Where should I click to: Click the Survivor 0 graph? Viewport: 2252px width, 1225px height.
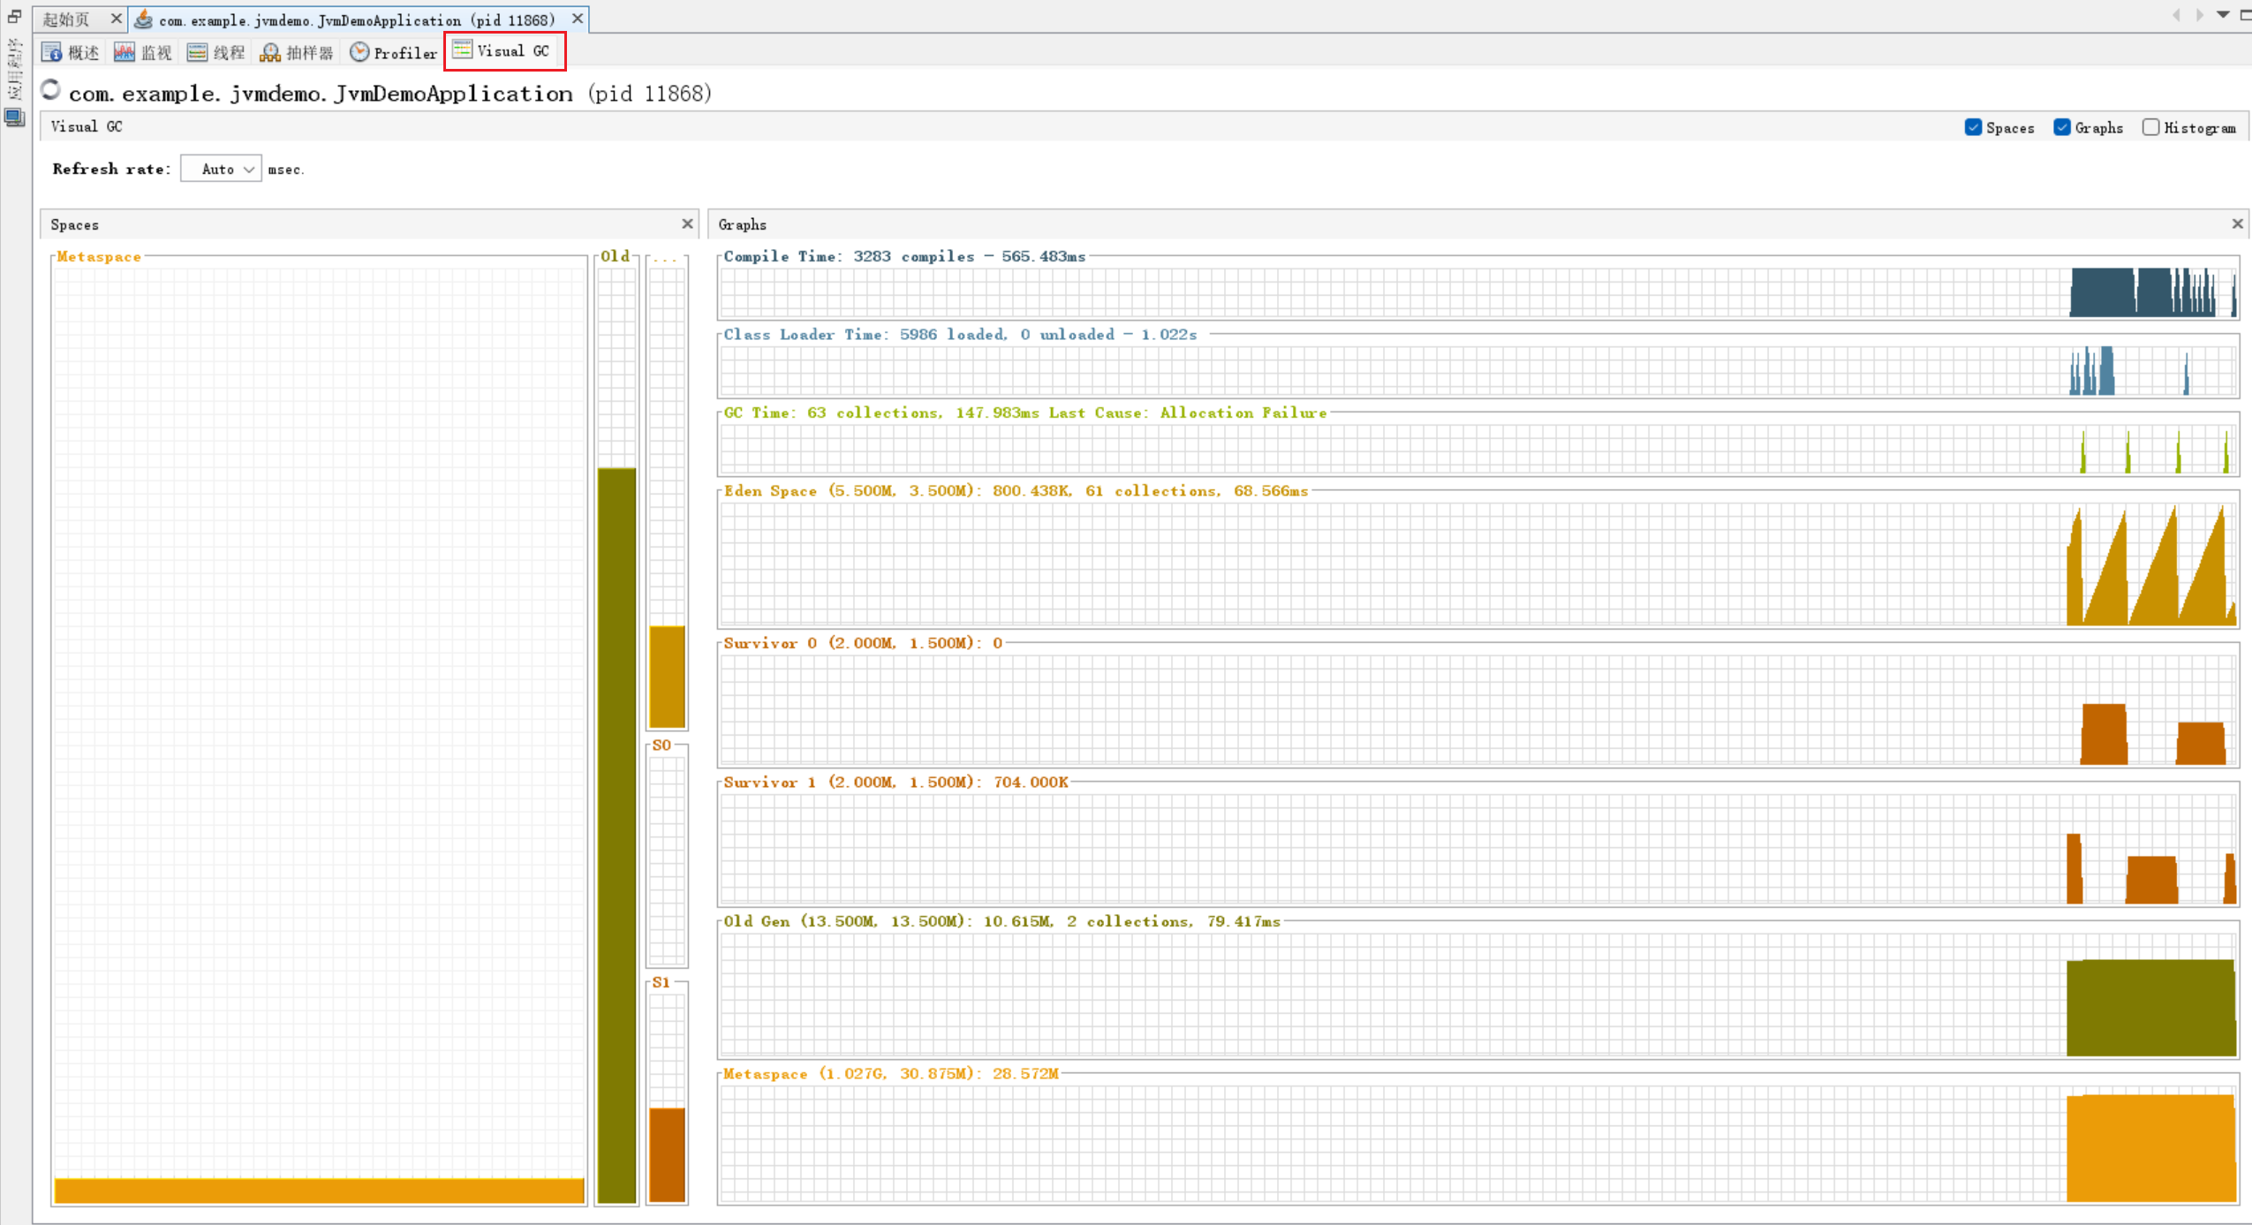click(x=1478, y=711)
